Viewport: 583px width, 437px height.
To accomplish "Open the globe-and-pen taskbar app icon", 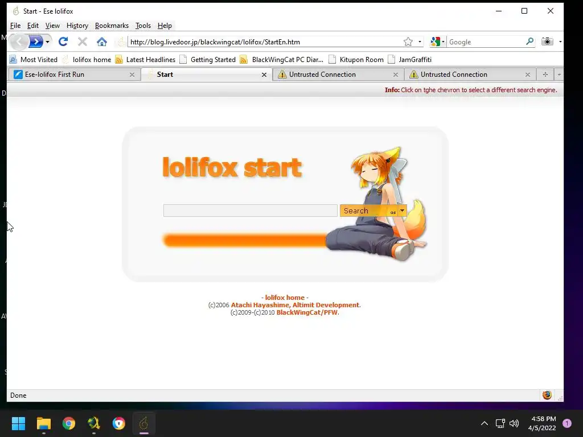I will click(x=94, y=423).
